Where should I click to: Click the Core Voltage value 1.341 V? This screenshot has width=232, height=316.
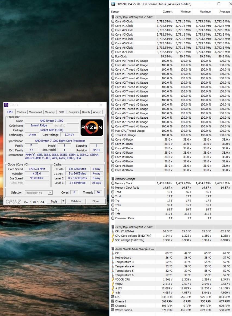[x=69, y=135]
